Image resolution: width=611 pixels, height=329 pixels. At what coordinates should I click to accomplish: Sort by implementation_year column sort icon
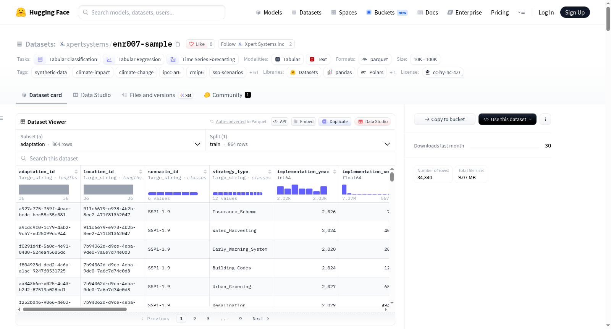pyautogui.click(x=335, y=172)
